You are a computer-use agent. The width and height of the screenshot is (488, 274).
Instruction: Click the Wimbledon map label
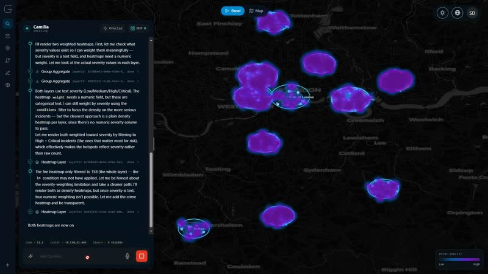click(182, 175)
